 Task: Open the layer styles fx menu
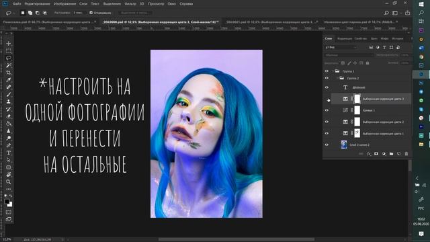[369, 154]
